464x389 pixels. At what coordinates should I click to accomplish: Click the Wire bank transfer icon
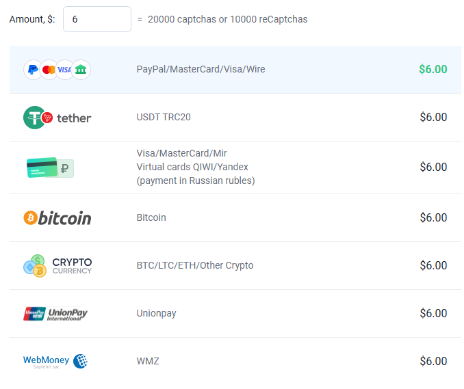click(81, 69)
